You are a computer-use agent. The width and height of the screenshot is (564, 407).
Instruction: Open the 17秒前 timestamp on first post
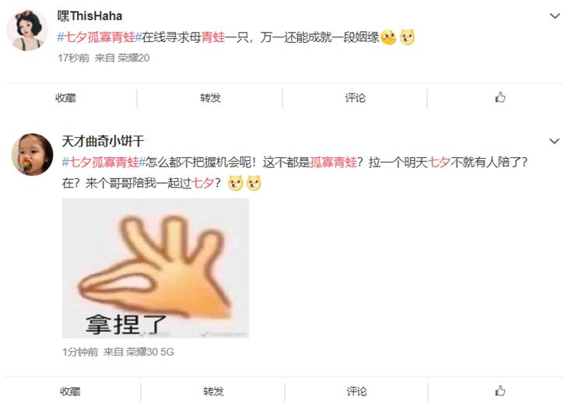(73, 58)
